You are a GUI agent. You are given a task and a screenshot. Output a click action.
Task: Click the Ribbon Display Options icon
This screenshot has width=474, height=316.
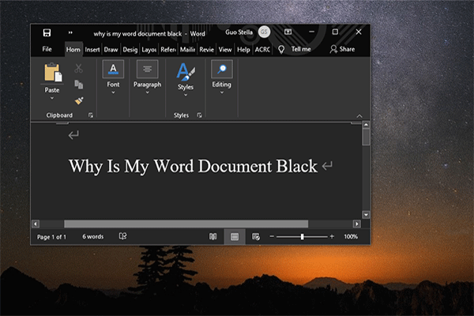click(288, 32)
